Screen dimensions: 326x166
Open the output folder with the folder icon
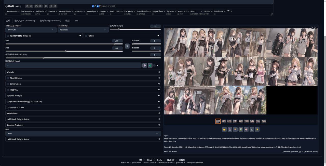click(x=224, y=129)
